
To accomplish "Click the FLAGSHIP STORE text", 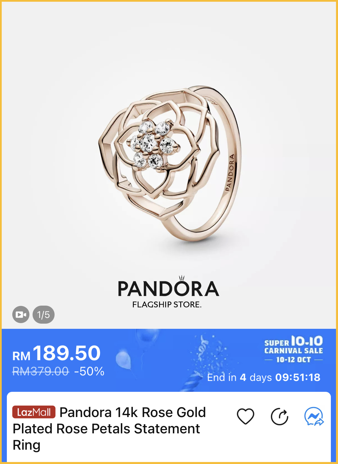I will pos(167,304).
